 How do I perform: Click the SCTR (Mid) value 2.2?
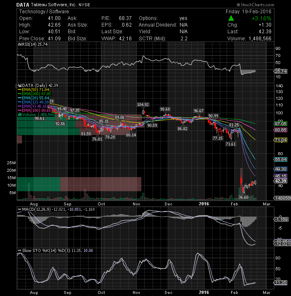184,39
